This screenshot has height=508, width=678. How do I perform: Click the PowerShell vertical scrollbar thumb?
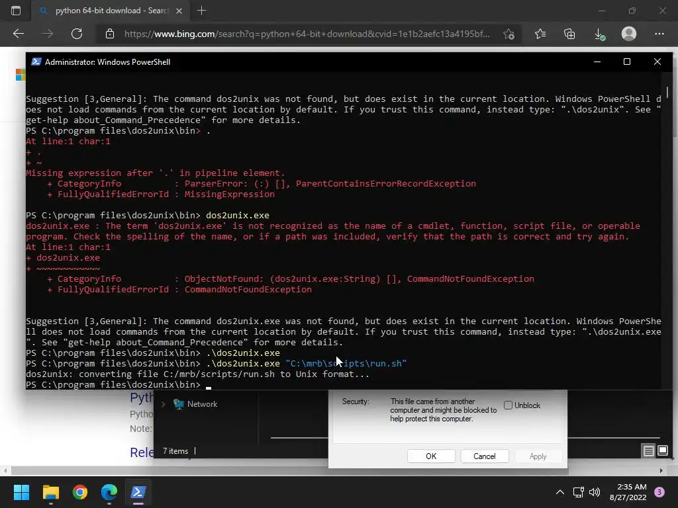pos(667,92)
